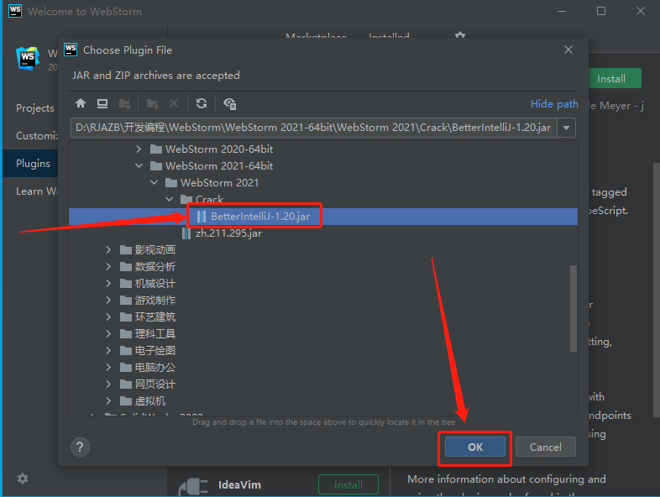The image size is (660, 497).
Task: Click the Crack folder icon
Action: pos(186,199)
